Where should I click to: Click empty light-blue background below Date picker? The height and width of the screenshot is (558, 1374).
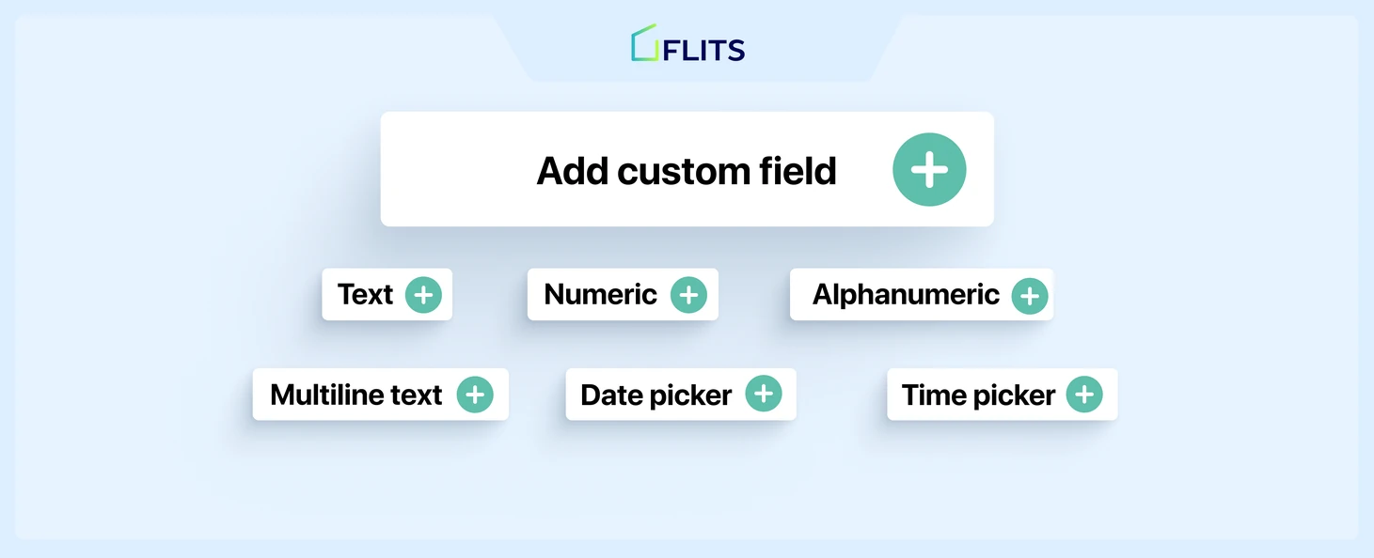[681, 479]
